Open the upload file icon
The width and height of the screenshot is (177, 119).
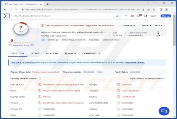coord(126,16)
